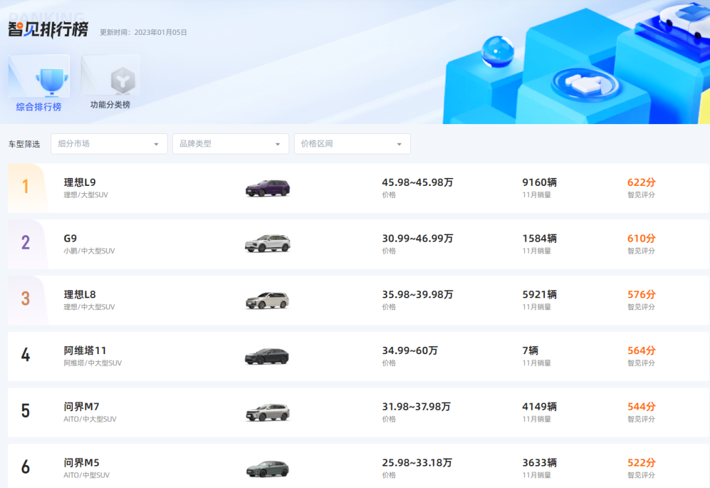Click the 9160辆 sales figure
710x488 pixels.
tap(539, 183)
